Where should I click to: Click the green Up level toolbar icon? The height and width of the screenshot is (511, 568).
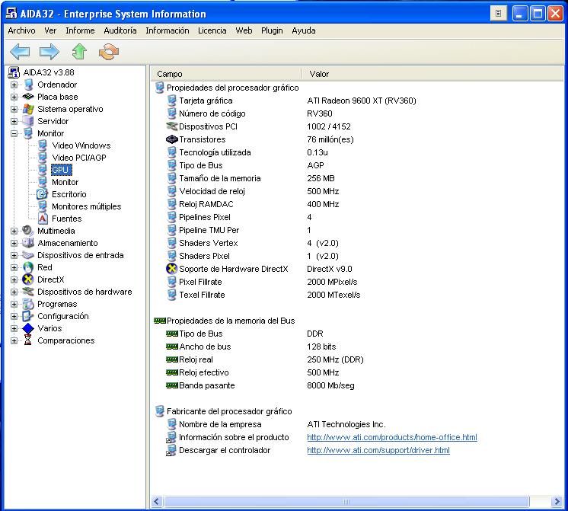[x=79, y=52]
